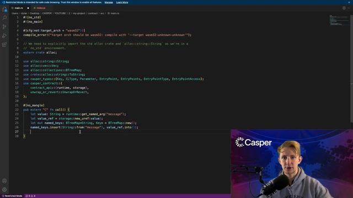Click line number 27 in gutter
The height and width of the screenshot is (198, 353).
pos(17,132)
